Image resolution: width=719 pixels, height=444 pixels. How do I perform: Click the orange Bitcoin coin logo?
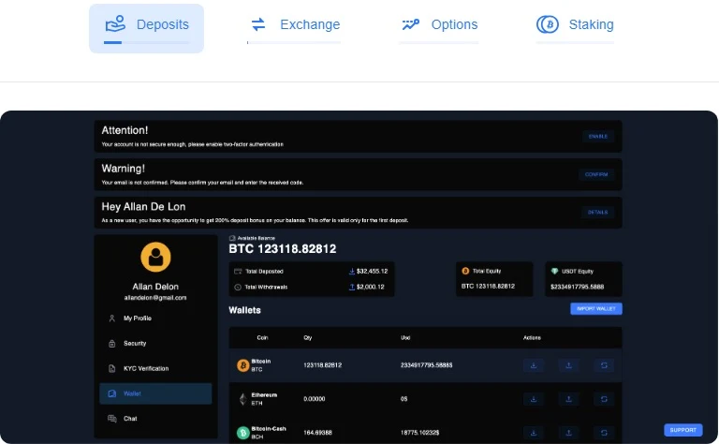click(x=243, y=365)
